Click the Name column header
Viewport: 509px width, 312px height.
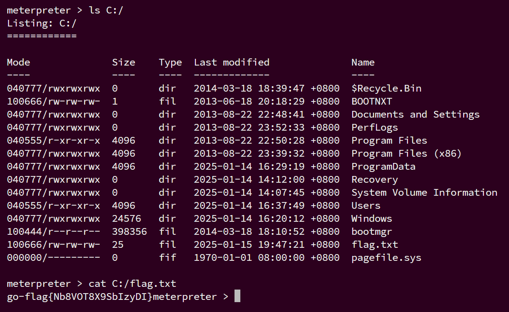[x=363, y=62]
